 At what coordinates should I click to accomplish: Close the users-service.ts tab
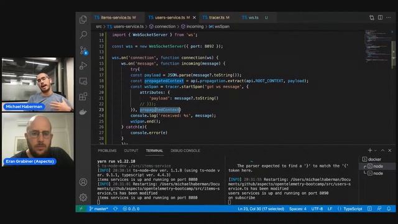194,17
